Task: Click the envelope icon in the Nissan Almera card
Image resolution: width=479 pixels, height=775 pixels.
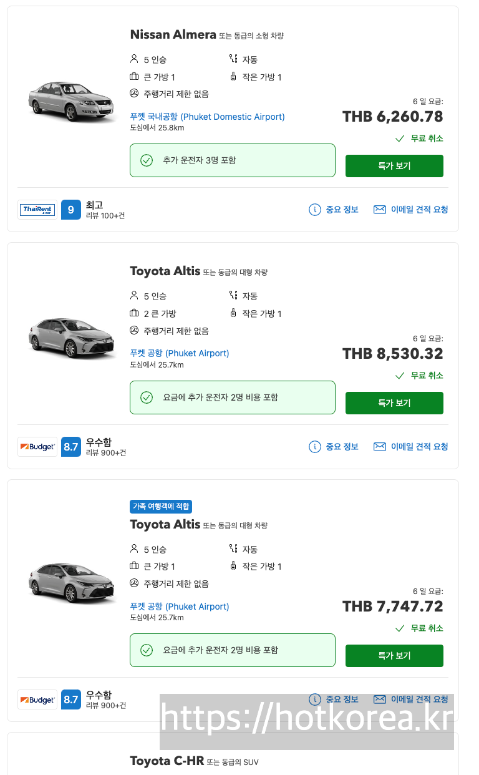Action: (380, 210)
